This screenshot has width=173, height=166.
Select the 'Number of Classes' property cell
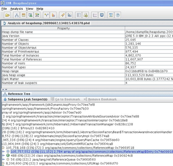[63, 40]
